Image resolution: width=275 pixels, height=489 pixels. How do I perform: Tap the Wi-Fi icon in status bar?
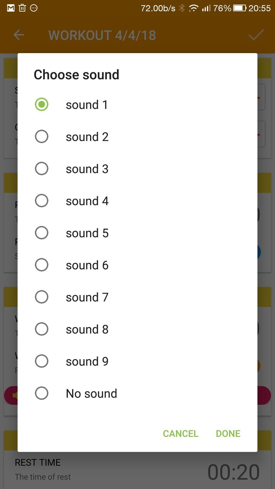tap(194, 8)
